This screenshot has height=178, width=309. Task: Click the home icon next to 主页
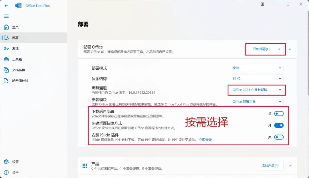coord(6,27)
